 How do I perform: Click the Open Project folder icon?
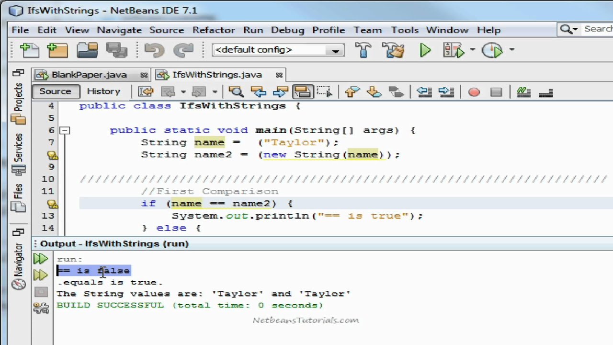[87, 50]
